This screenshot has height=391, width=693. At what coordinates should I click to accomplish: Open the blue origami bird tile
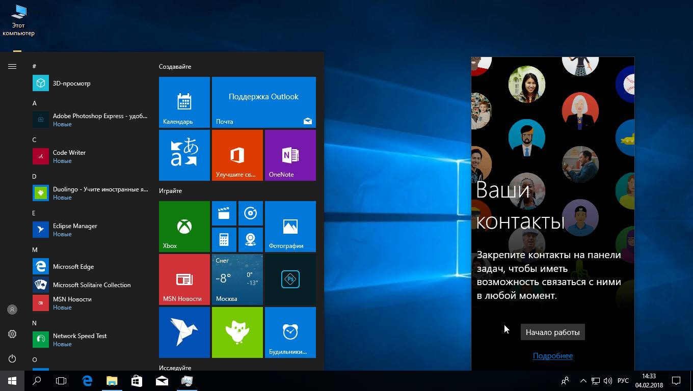tap(184, 332)
